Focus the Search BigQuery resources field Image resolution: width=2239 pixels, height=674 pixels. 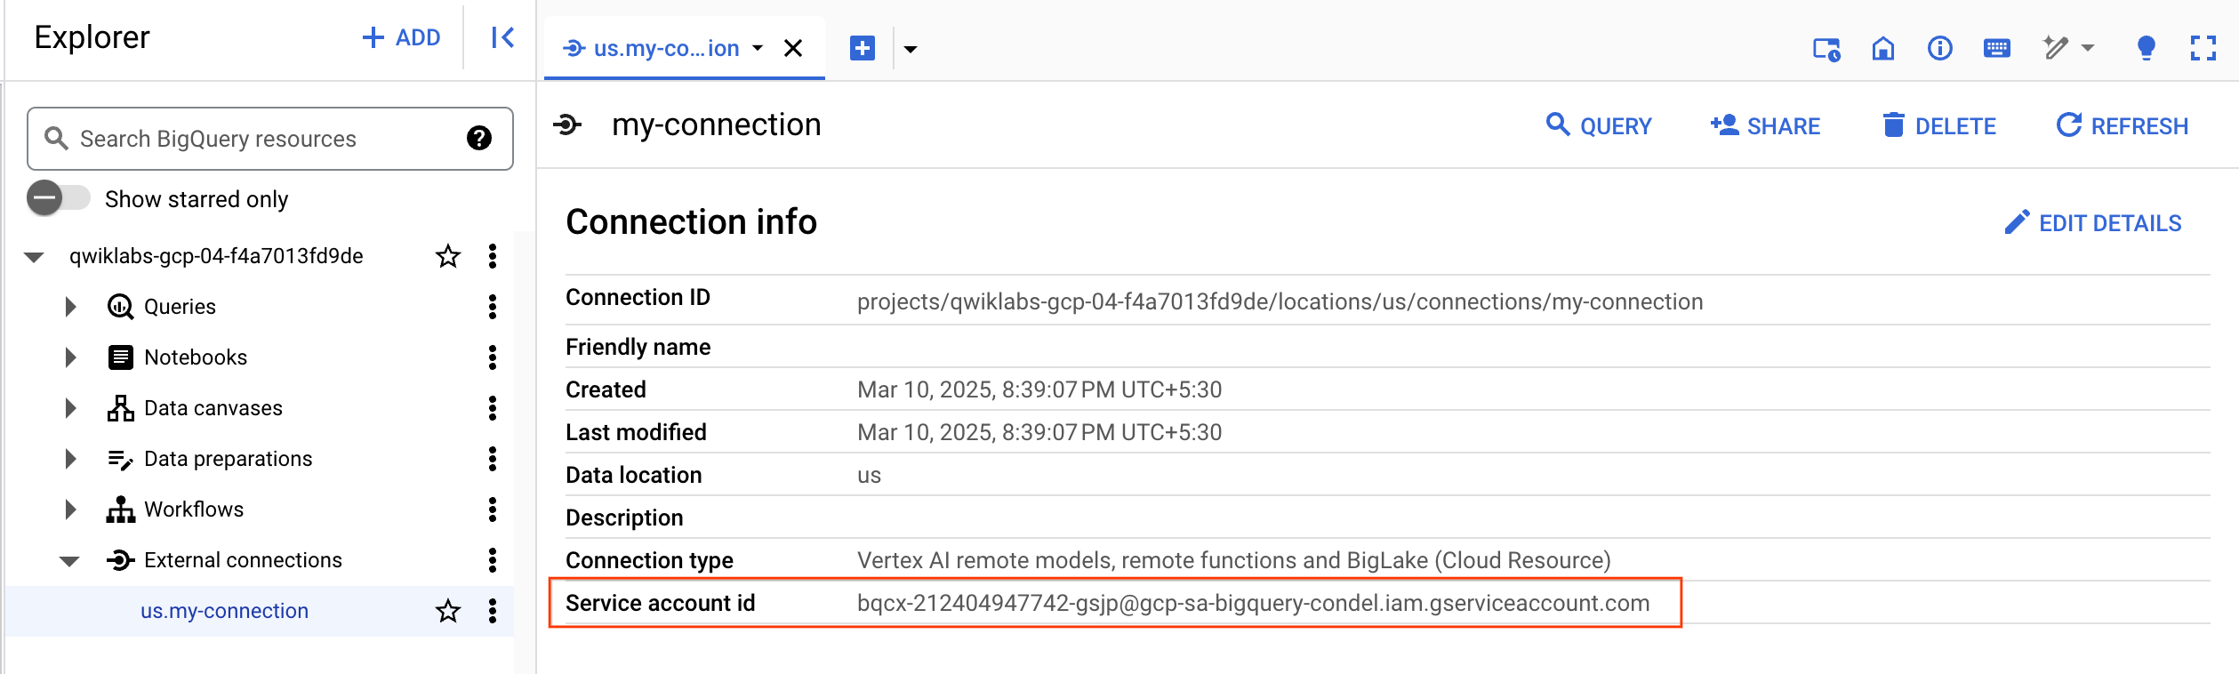click(x=269, y=139)
